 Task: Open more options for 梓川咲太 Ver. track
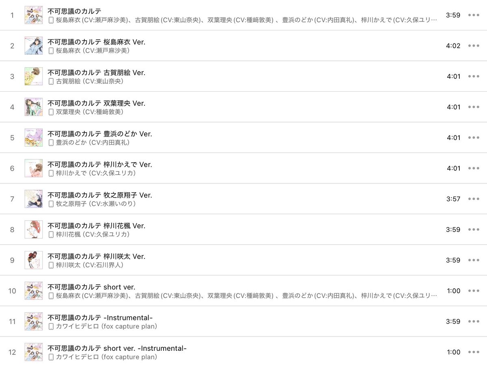(x=474, y=260)
